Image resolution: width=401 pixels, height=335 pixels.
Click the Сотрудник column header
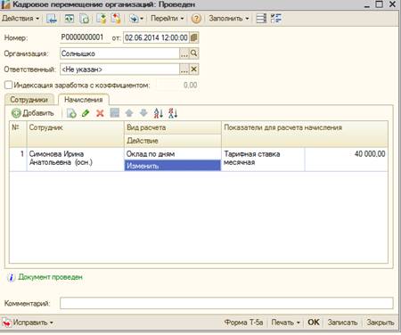point(76,134)
